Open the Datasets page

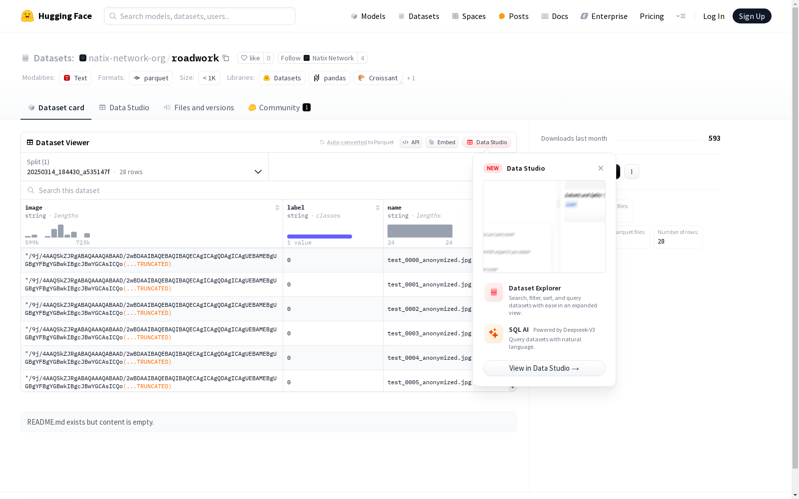(418, 16)
